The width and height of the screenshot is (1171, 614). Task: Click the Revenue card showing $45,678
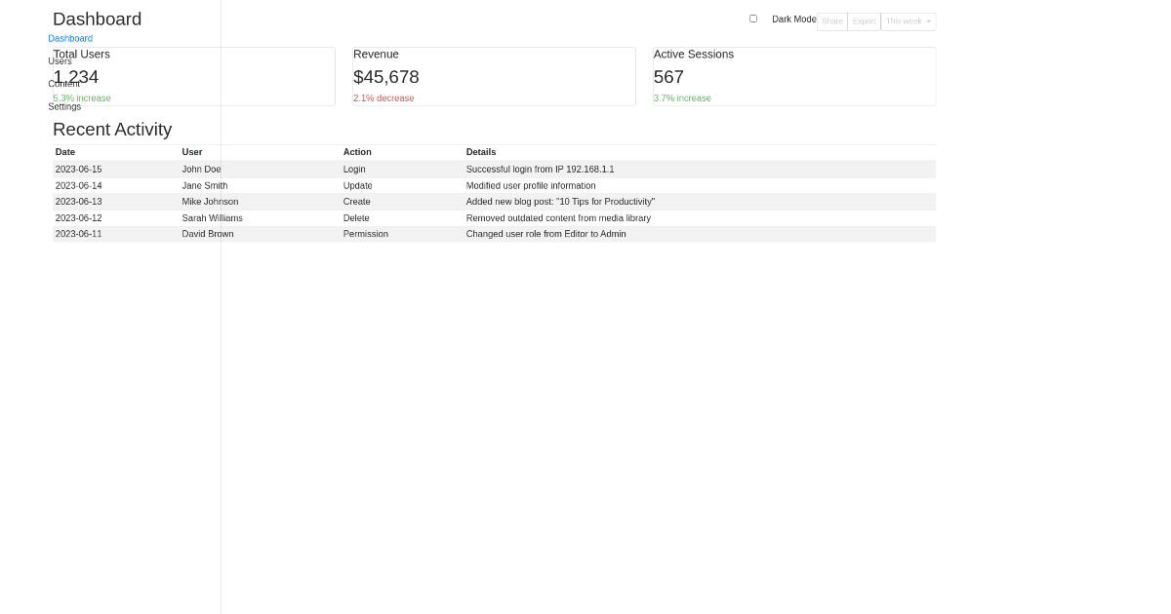point(493,76)
